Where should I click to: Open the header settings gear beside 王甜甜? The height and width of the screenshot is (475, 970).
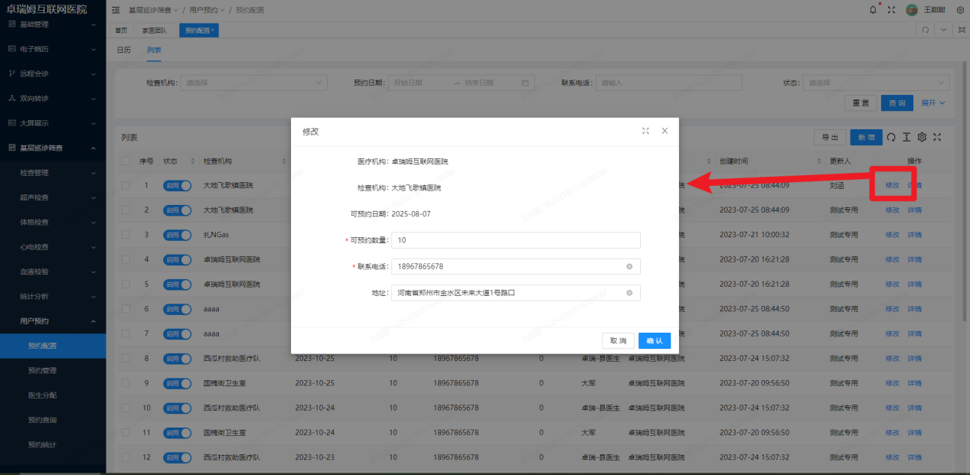coord(960,10)
